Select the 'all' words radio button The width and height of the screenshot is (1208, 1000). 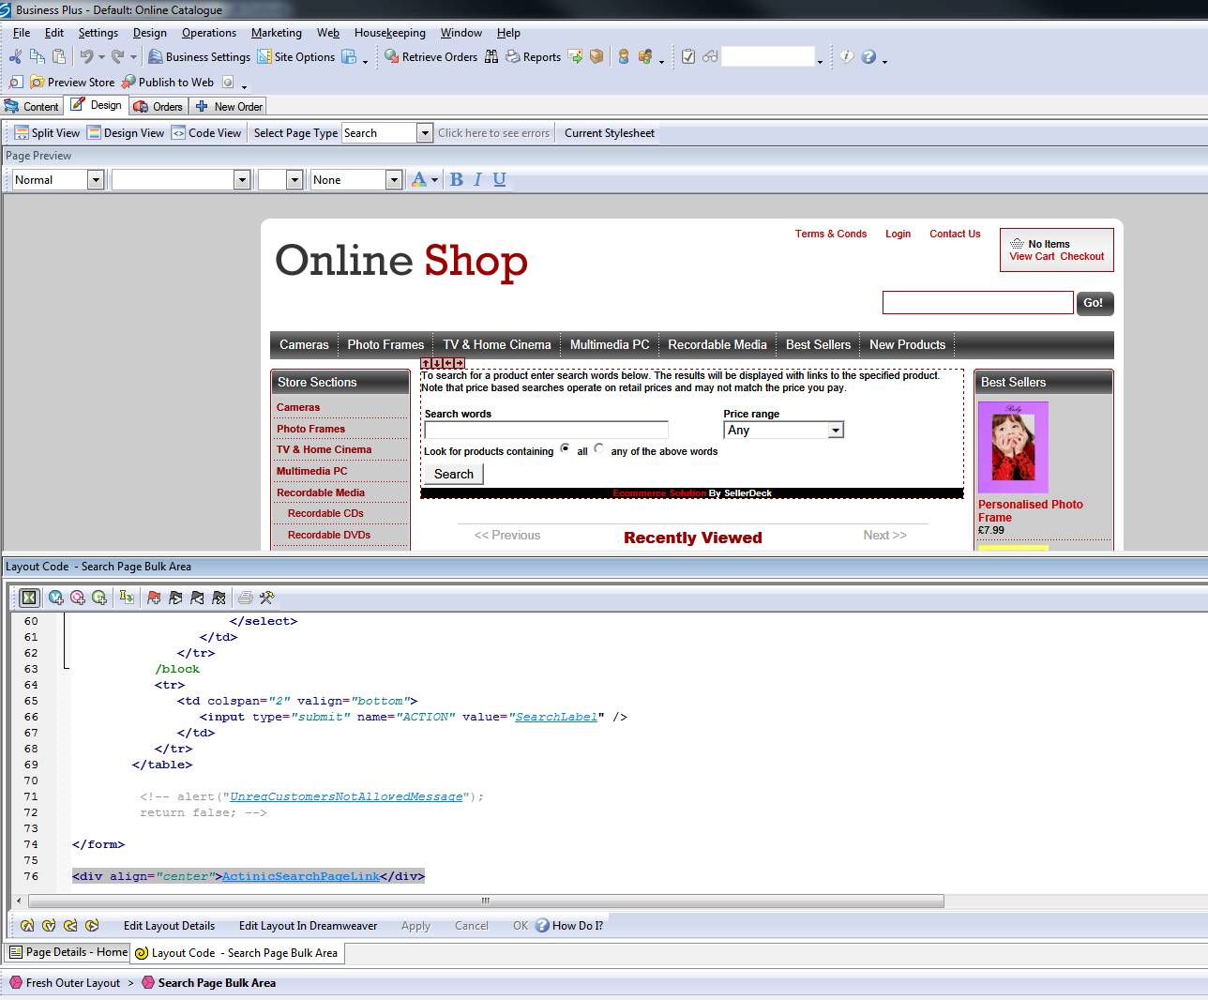pyautogui.click(x=565, y=448)
